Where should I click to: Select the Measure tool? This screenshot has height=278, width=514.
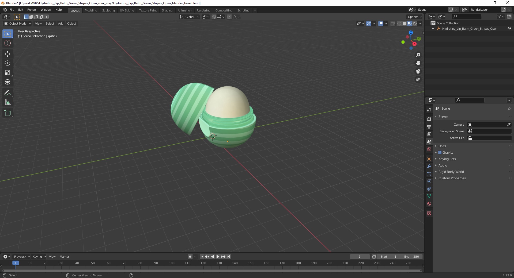7,102
